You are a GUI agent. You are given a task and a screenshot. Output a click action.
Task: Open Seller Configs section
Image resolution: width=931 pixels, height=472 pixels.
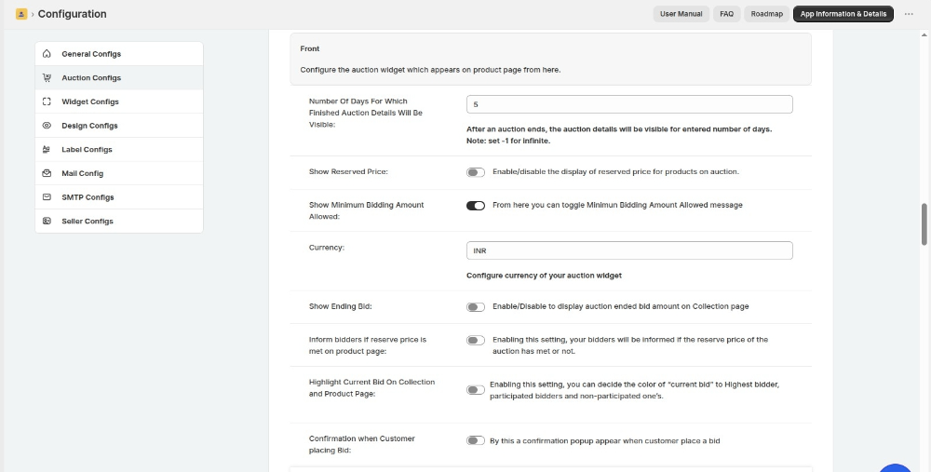[119, 221]
